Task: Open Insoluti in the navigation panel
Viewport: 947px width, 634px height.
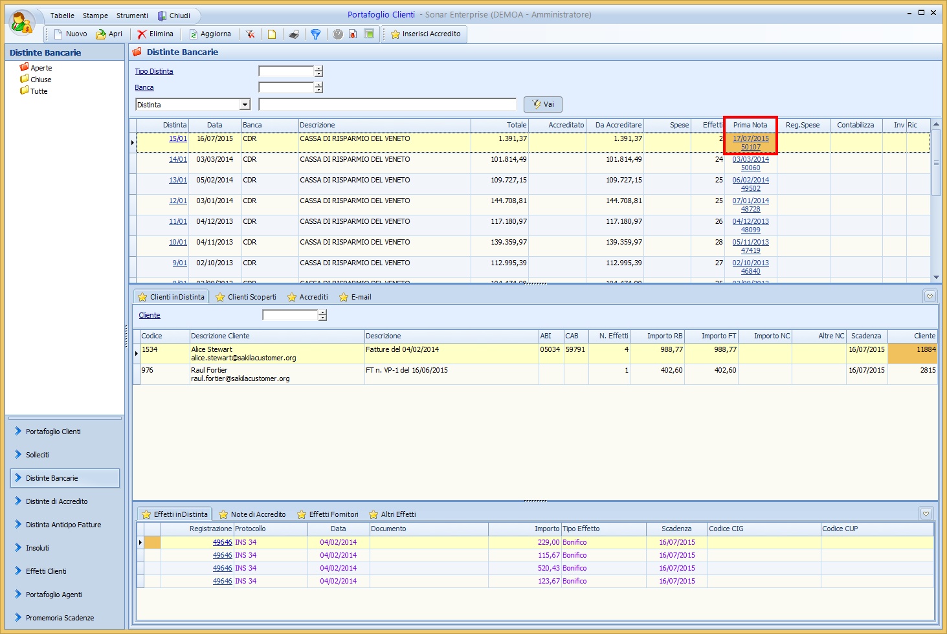Action: [38, 548]
